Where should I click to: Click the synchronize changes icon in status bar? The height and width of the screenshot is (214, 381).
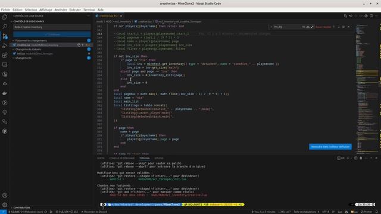46,212
